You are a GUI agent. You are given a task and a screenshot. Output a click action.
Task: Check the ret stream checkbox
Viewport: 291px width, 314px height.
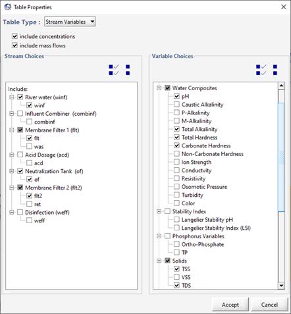[x=29, y=204]
